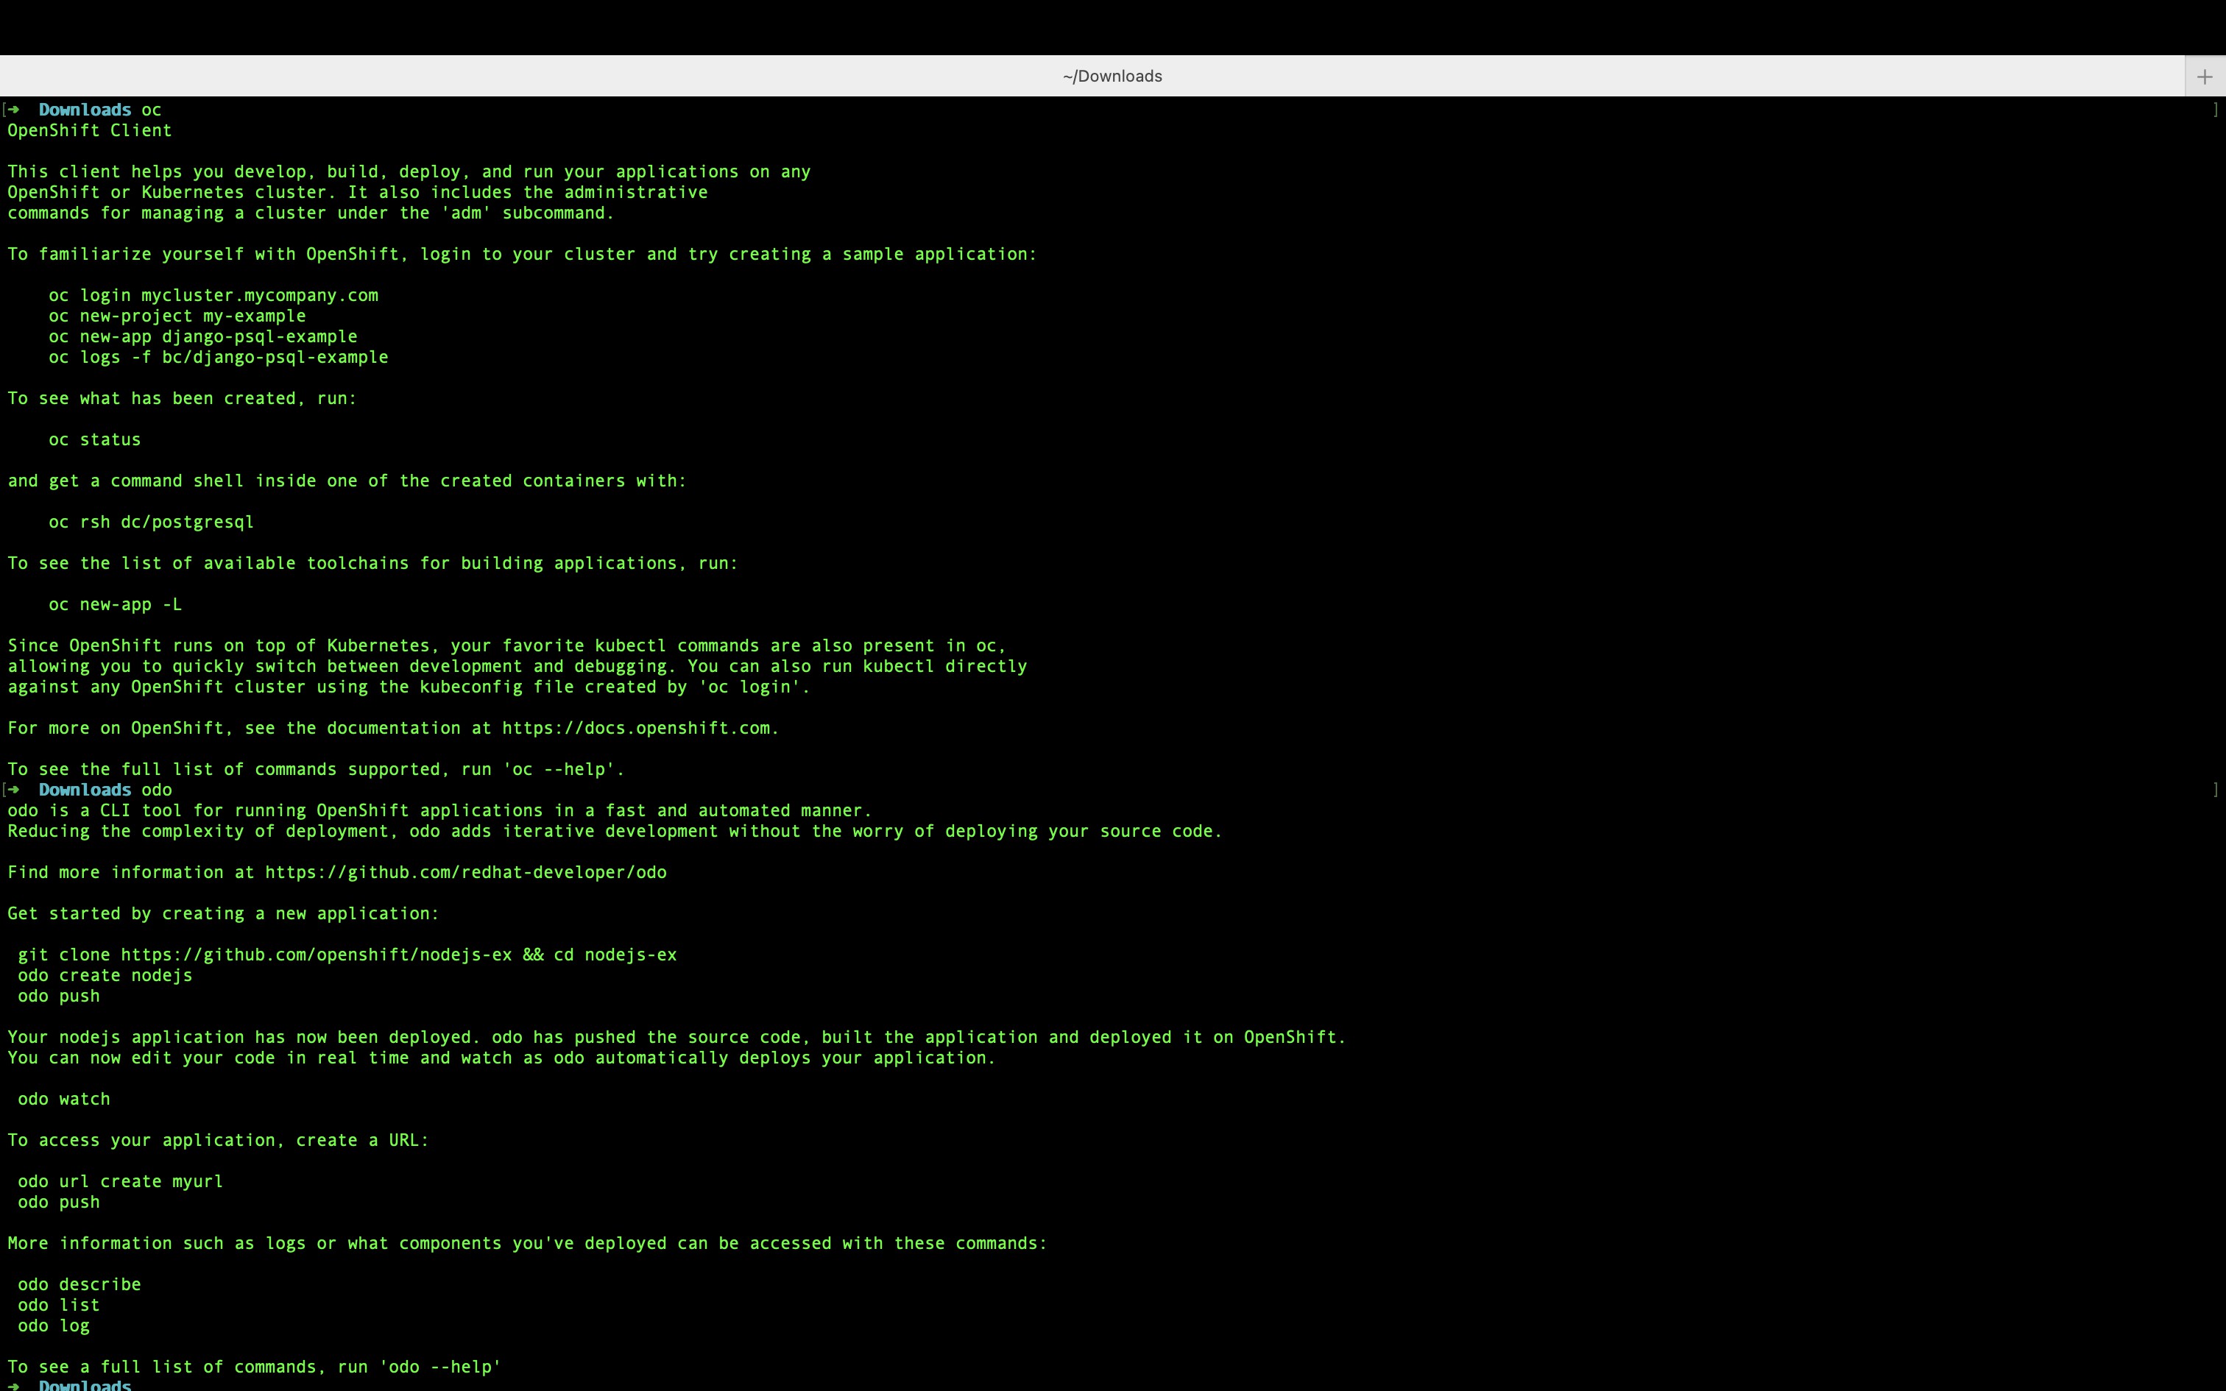
Task: Click the 'odo create nodejs' command text
Action: 105,975
